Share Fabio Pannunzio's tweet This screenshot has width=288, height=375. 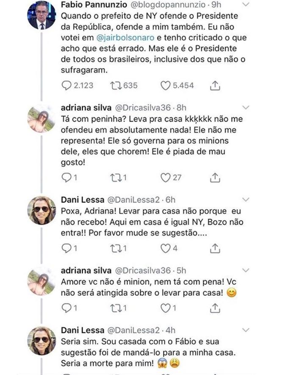[x=215, y=86]
